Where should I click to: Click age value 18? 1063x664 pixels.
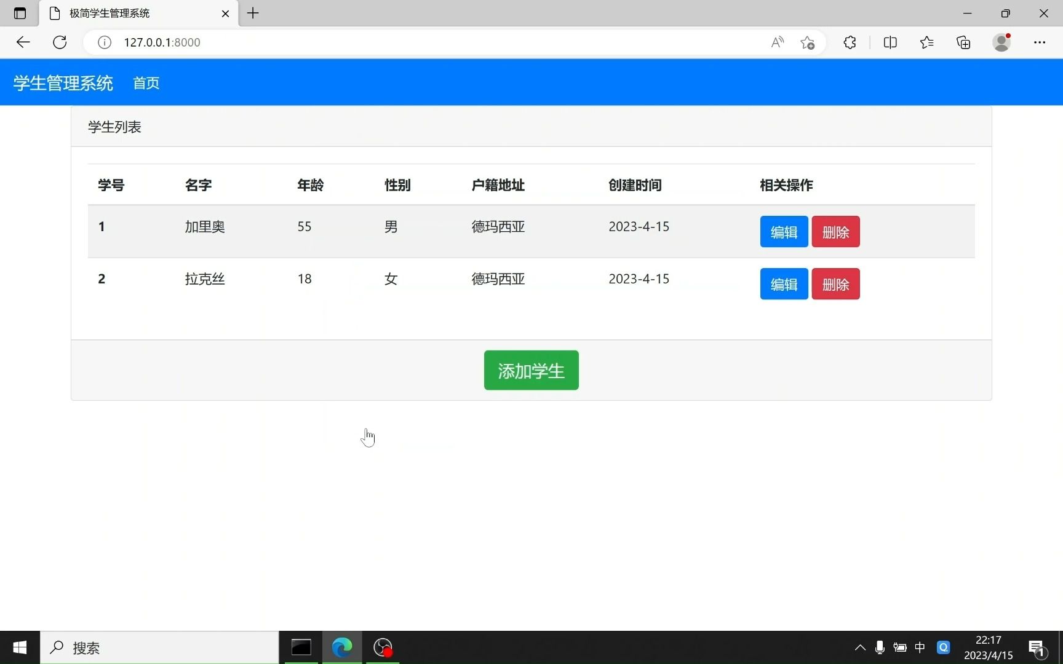pos(305,279)
